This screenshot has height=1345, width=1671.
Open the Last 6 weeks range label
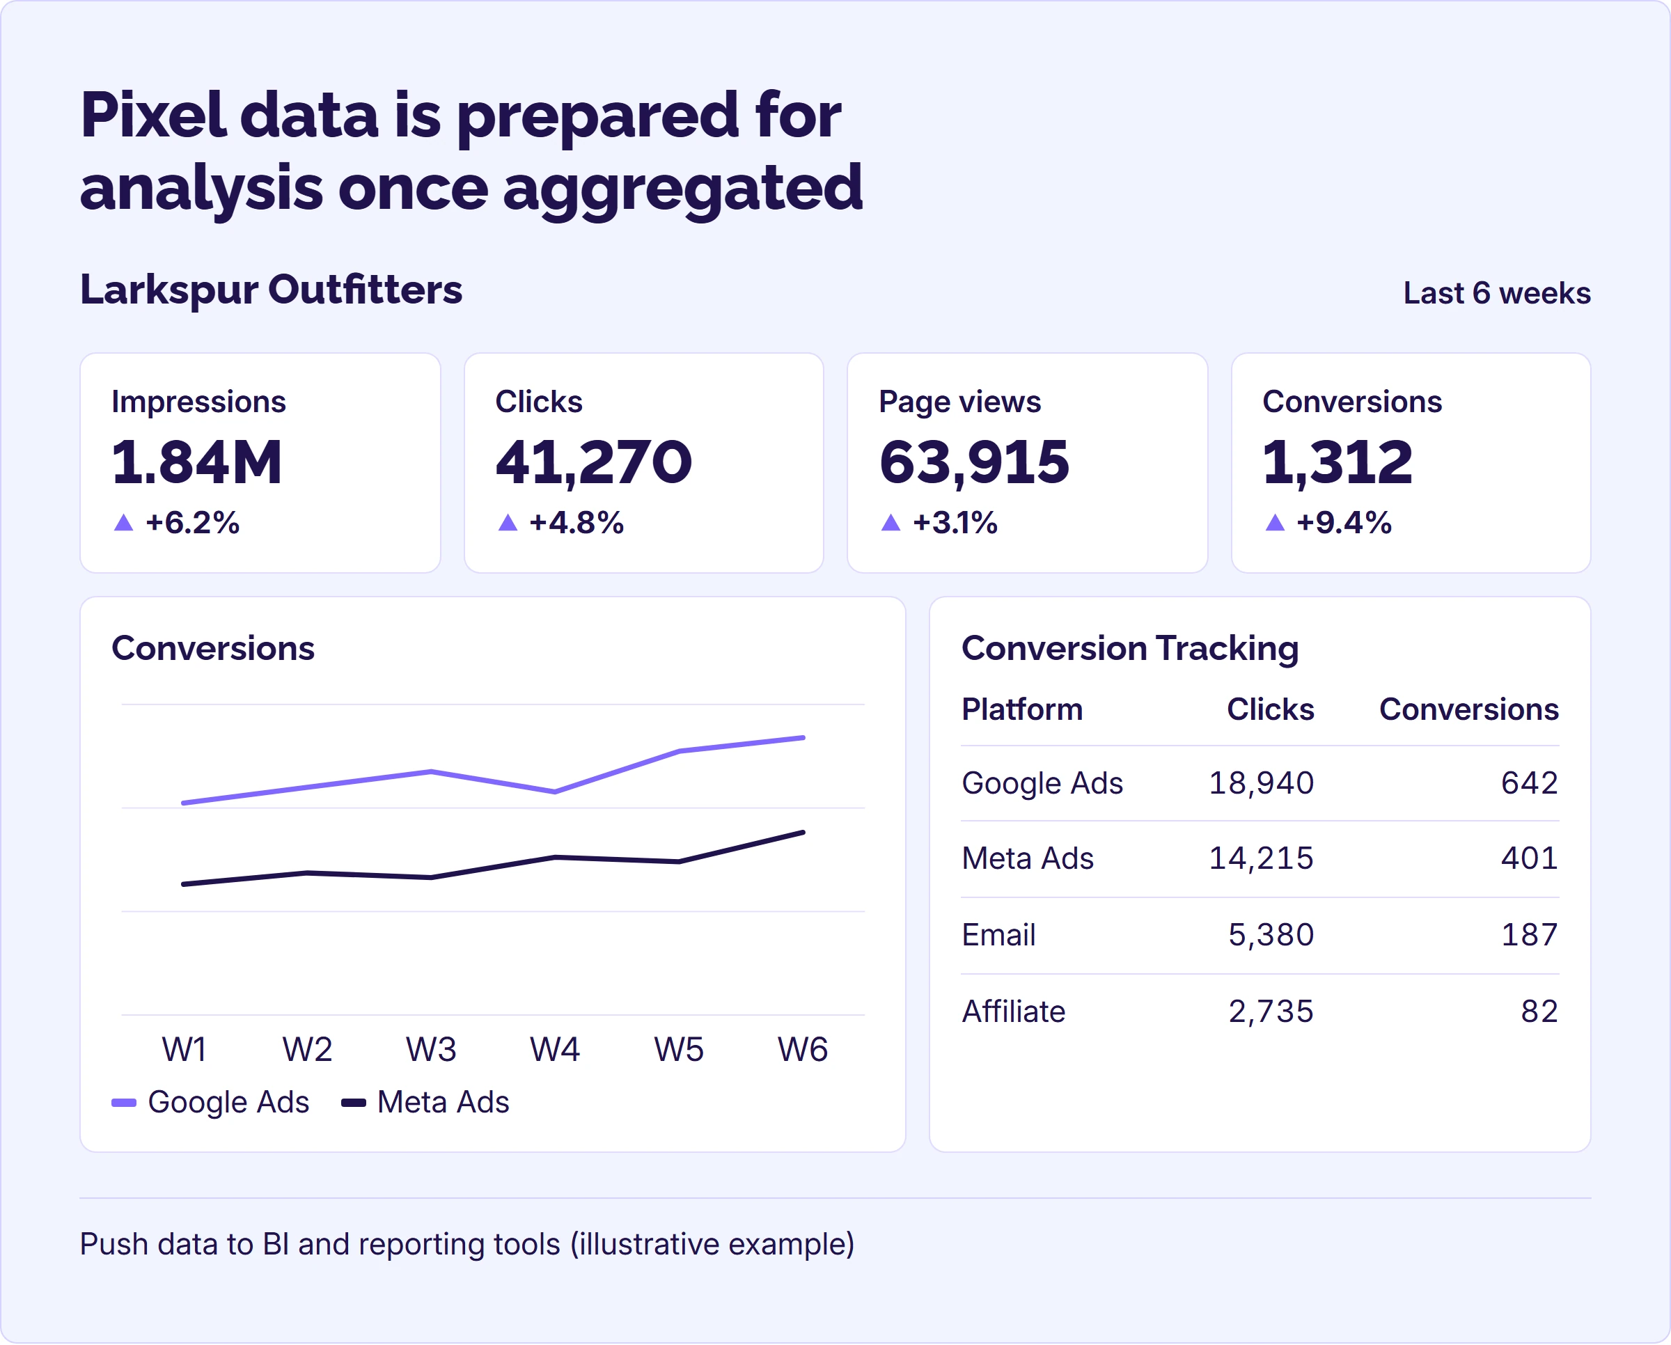point(1497,294)
